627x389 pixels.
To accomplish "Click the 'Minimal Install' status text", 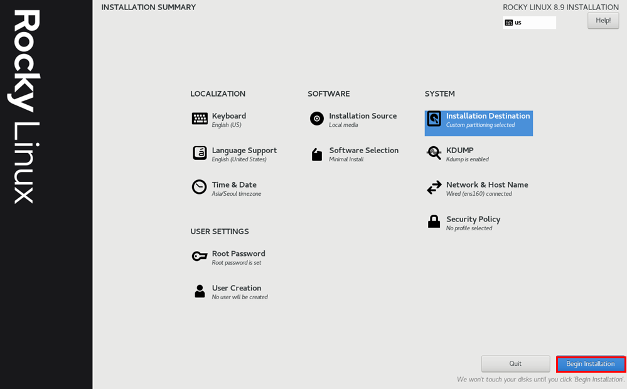I will pos(346,159).
